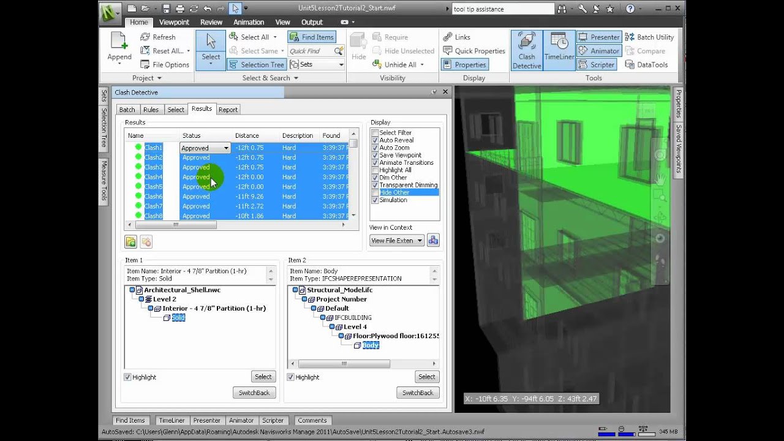
Task: Click the Open file icon in quick access toolbar
Action: click(145, 9)
